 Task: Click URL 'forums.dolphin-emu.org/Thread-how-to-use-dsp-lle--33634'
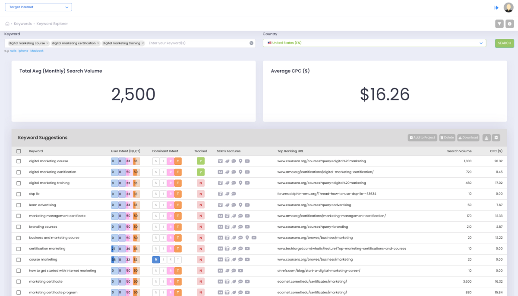327,194
